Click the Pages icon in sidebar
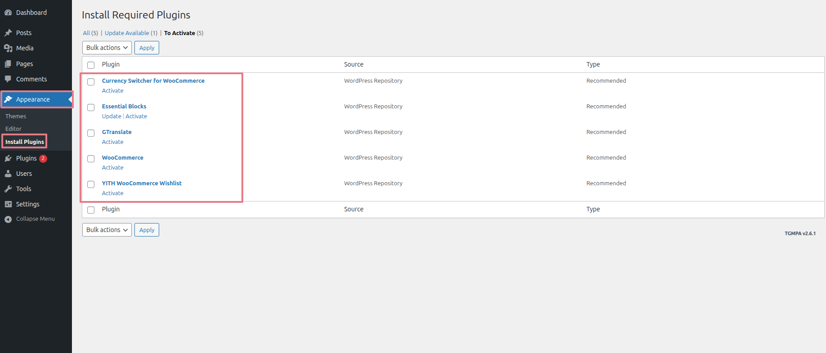This screenshot has width=826, height=353. point(8,64)
